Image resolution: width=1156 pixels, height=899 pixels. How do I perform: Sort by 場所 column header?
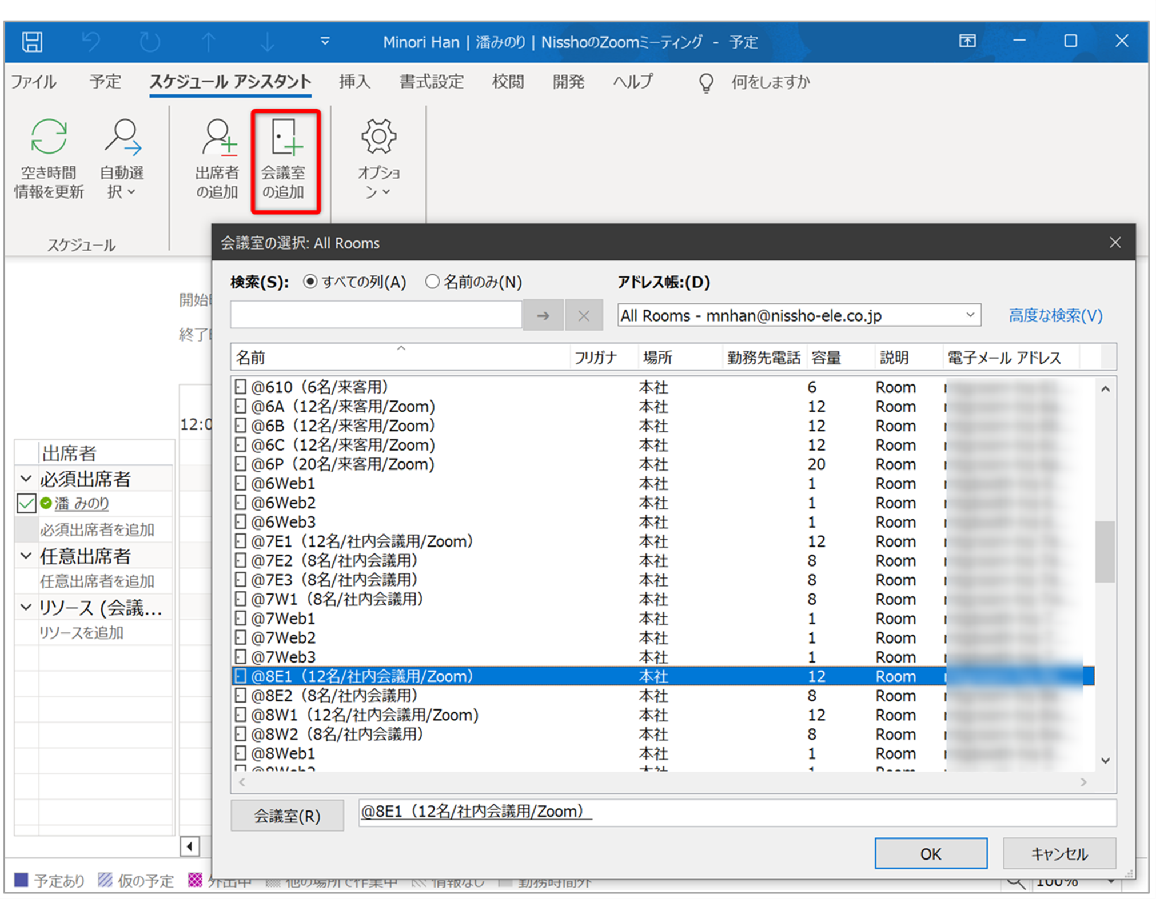[680, 358]
